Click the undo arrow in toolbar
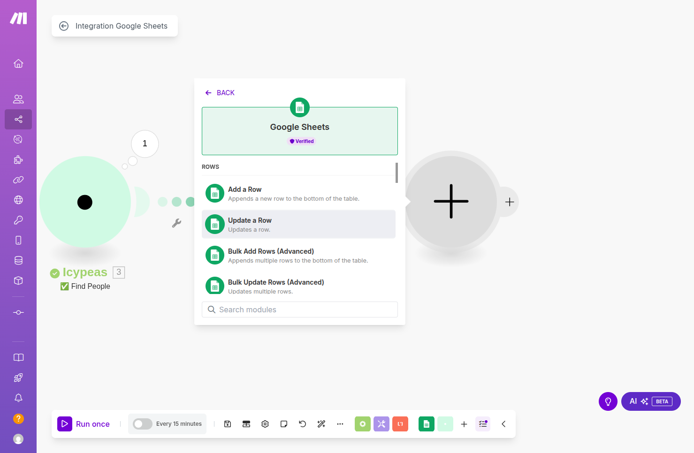694x453 pixels. pyautogui.click(x=303, y=424)
